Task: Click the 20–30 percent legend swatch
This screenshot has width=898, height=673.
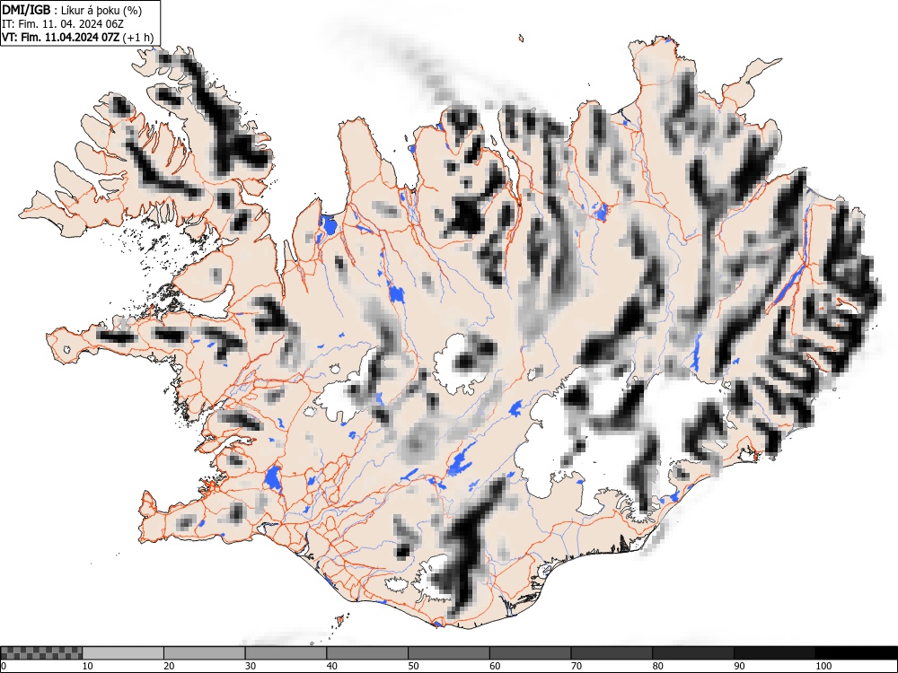Action: coord(205,653)
